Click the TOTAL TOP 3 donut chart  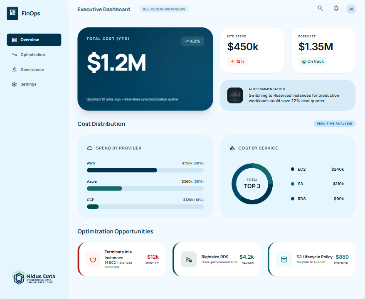click(x=252, y=184)
